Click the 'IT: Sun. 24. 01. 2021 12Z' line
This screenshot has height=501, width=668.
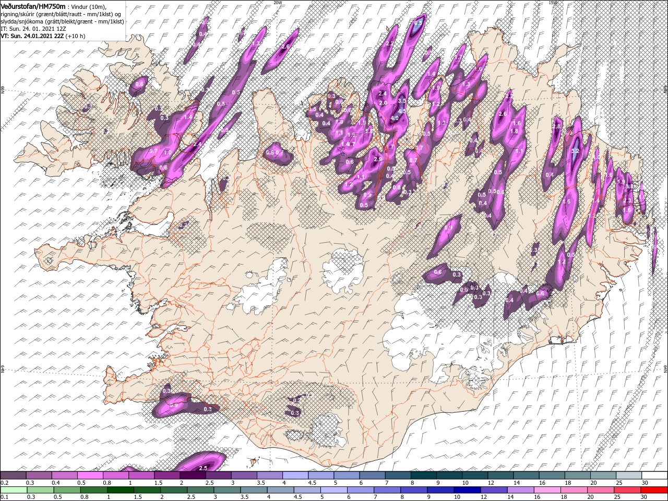(x=33, y=29)
